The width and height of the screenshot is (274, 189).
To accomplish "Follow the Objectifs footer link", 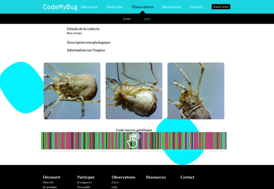I will 48,182.
